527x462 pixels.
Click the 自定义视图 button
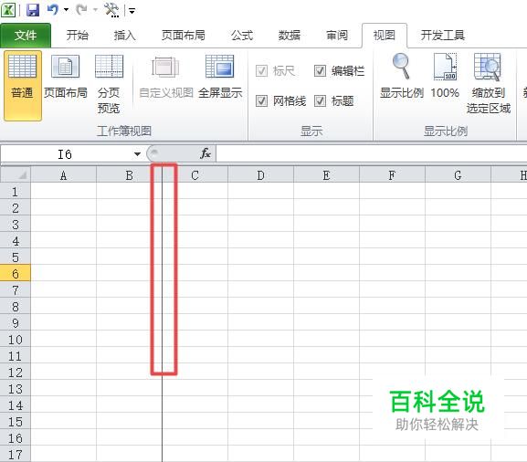point(166,77)
